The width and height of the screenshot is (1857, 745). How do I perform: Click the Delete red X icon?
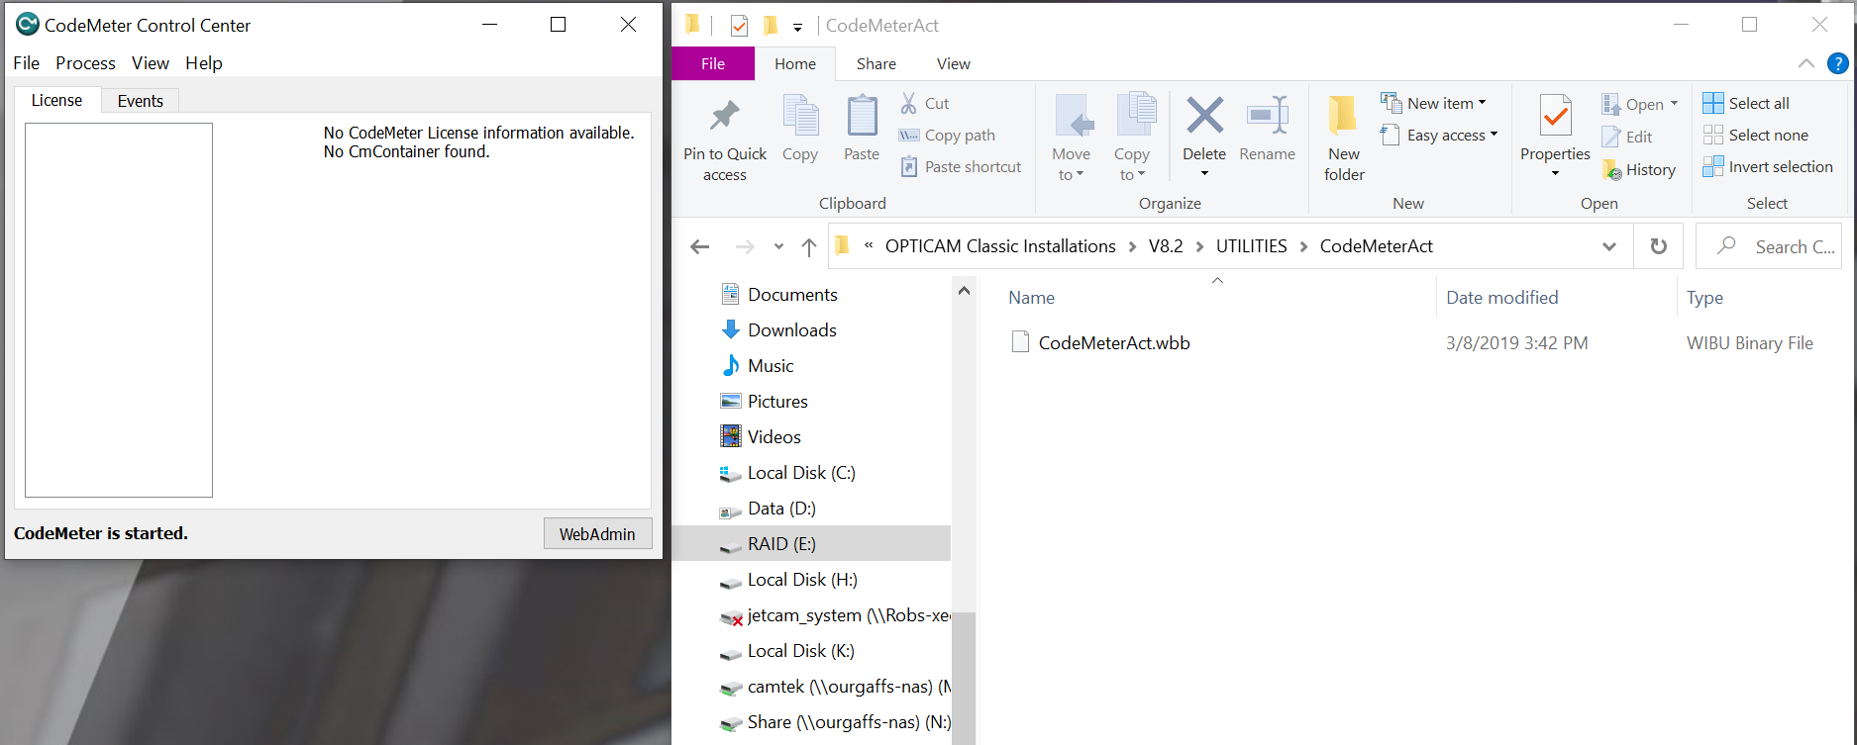pos(1204,116)
